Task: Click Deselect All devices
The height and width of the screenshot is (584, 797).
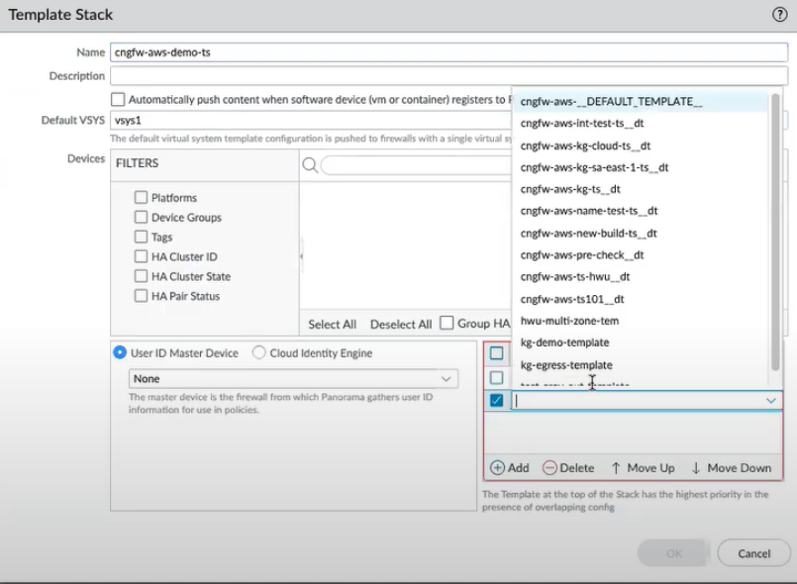Action: 401,325
